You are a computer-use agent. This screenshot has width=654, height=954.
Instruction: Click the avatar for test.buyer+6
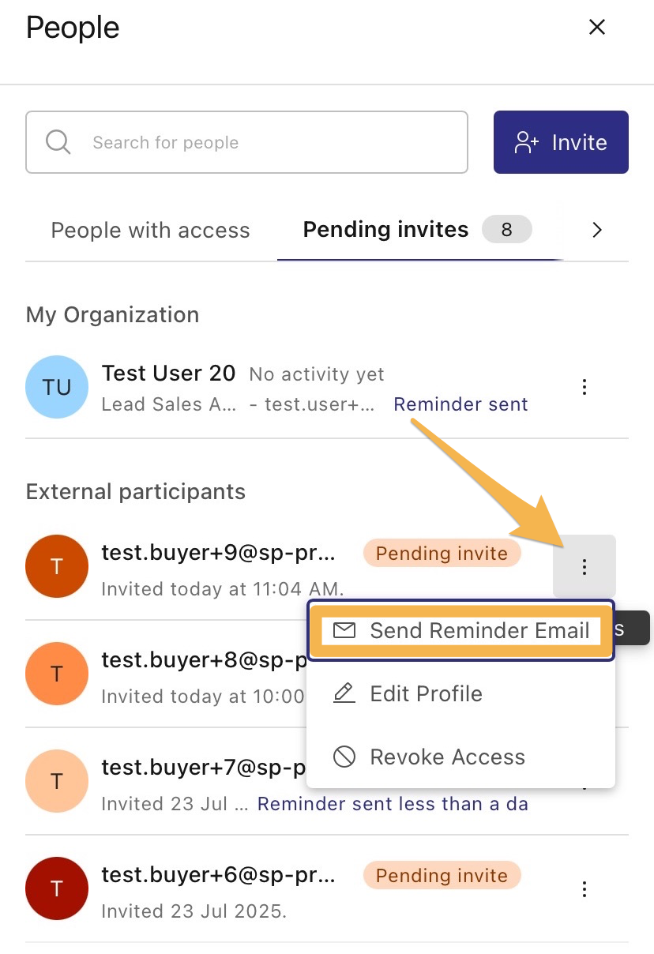pos(56,888)
